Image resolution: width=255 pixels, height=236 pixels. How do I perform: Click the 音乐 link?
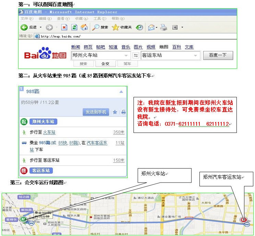(x=126, y=47)
